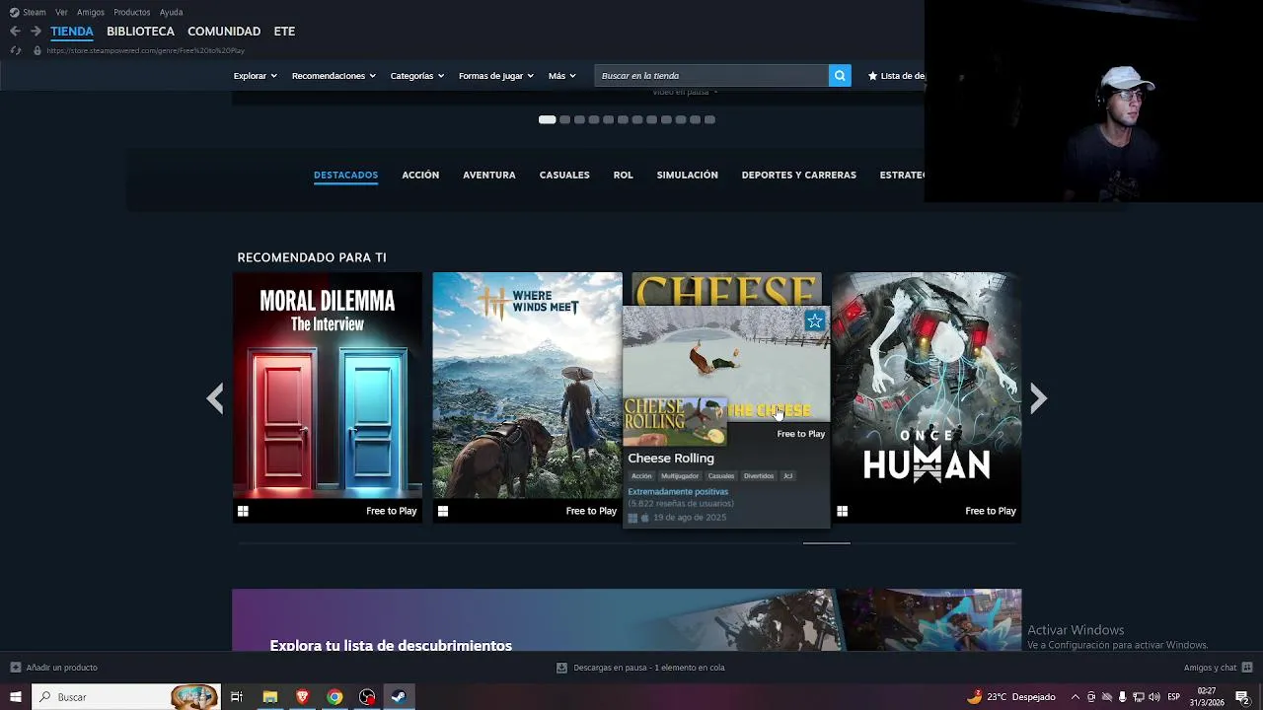The width and height of the screenshot is (1263, 710).
Task: Open the Windows notification center
Action: pos(1242,697)
